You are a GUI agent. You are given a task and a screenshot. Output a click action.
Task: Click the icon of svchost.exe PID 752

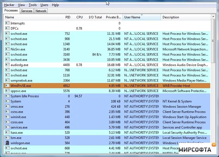click(7, 33)
